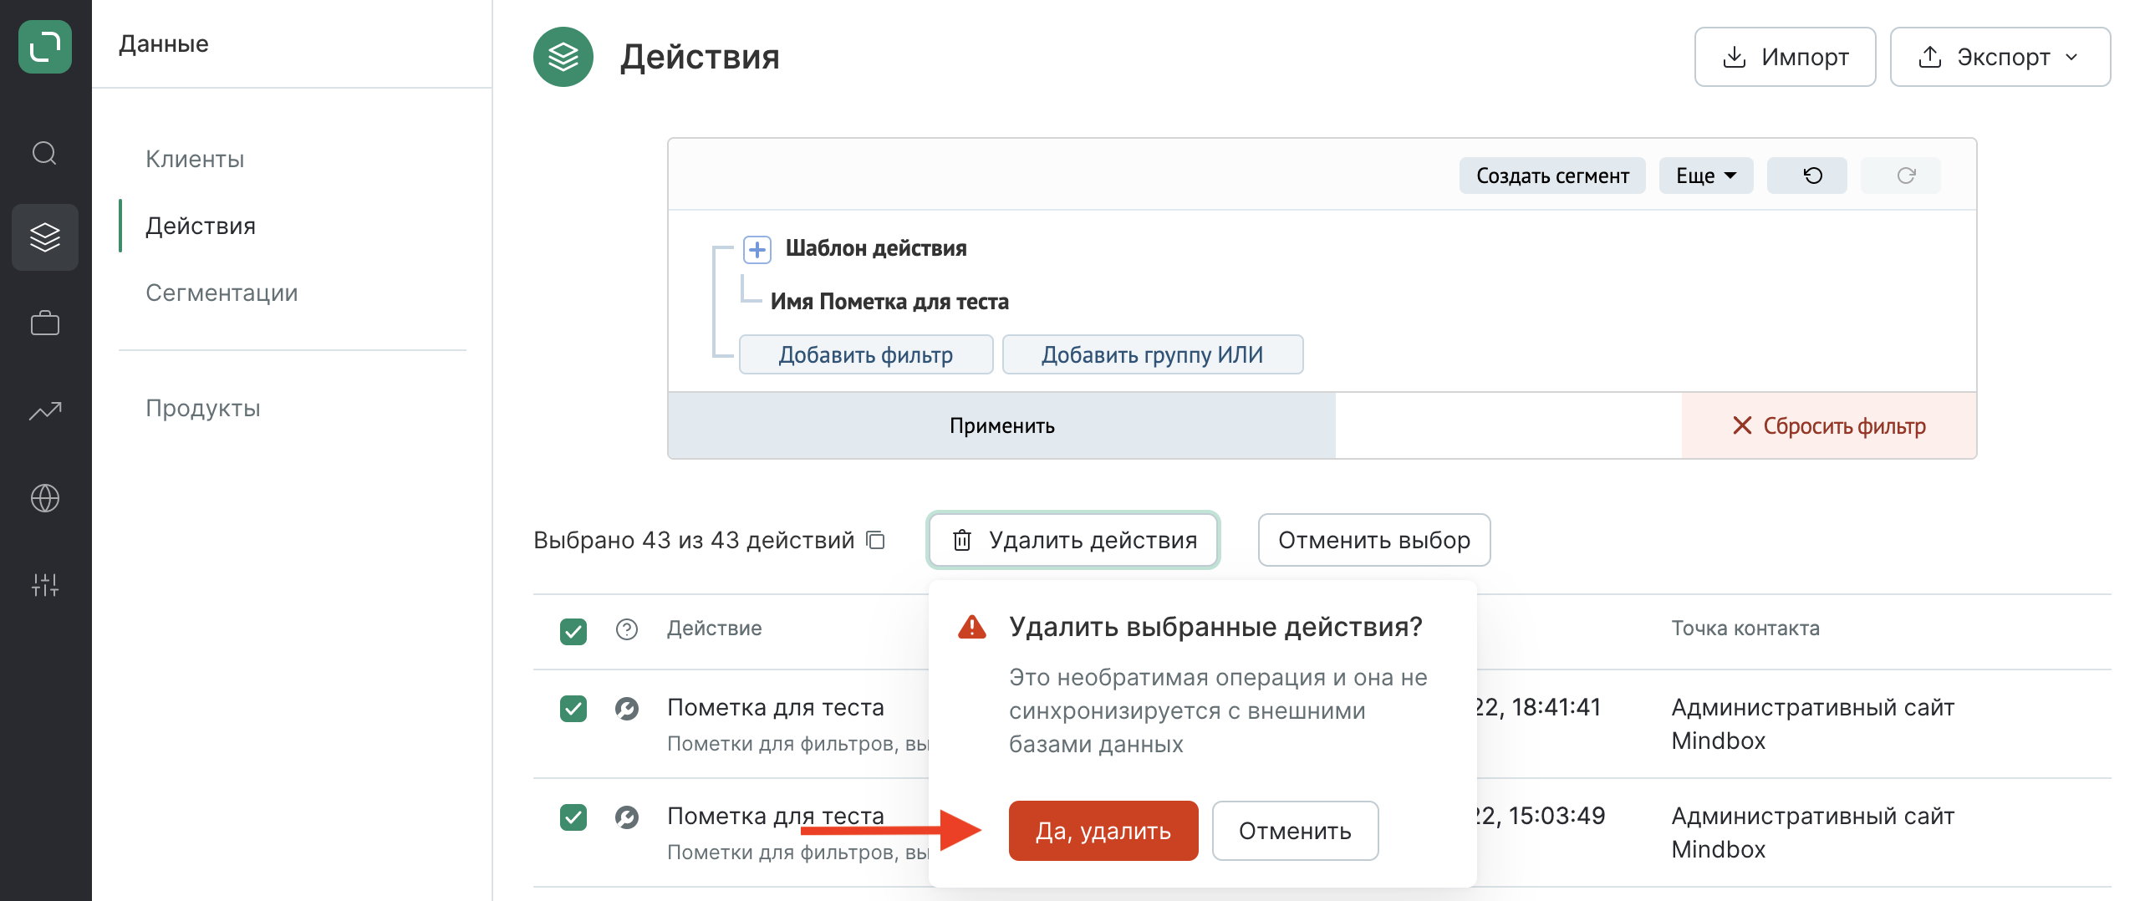Select Действия in the side menu
The height and width of the screenshot is (901, 2150).
201,226
